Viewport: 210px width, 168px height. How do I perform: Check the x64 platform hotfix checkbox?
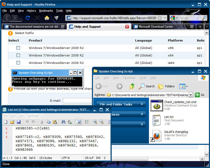18,55
